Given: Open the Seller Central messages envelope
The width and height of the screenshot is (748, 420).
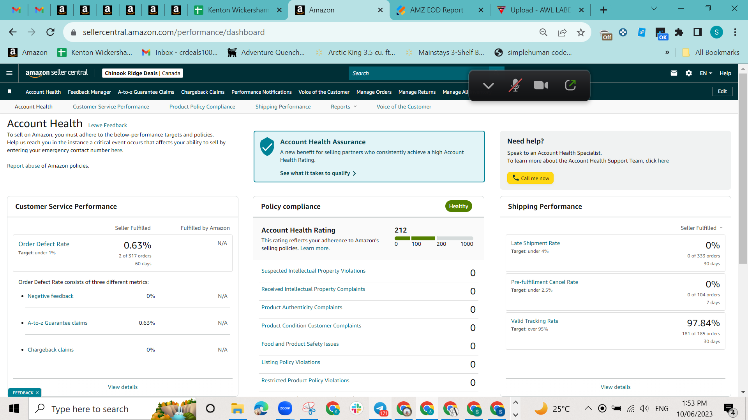Looking at the screenshot, I should click(674, 73).
